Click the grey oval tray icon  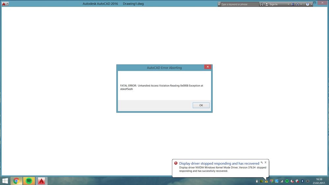tap(307, 181)
